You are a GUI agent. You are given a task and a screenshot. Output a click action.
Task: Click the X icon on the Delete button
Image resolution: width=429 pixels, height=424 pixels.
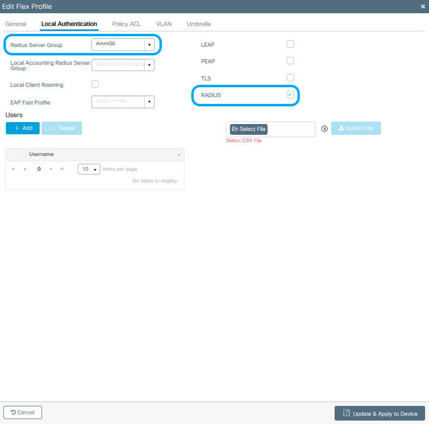54,128
